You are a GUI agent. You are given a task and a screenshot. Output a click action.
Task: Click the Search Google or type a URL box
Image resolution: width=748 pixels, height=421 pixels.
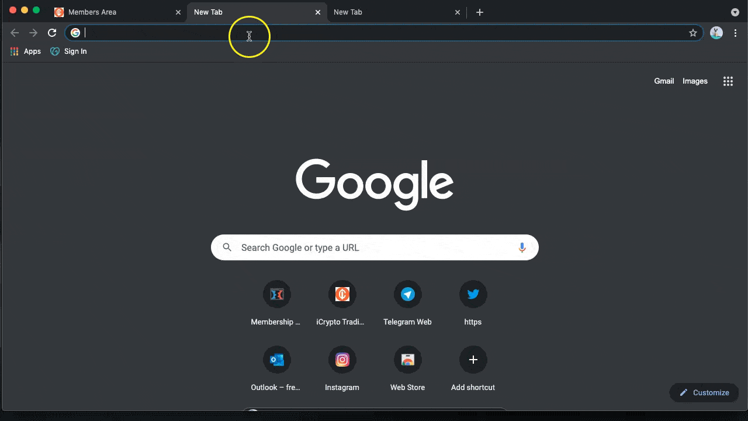coord(374,247)
